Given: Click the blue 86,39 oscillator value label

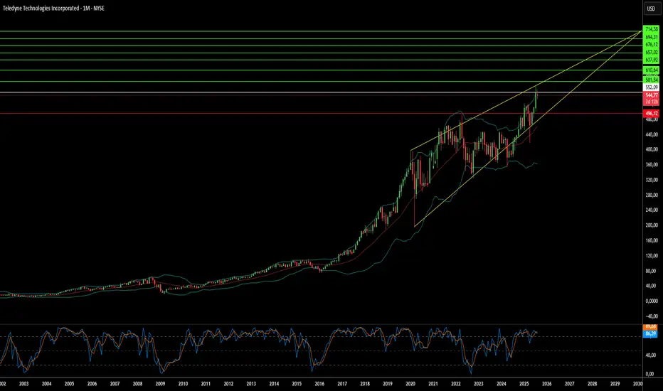Looking at the screenshot, I should (649, 333).
